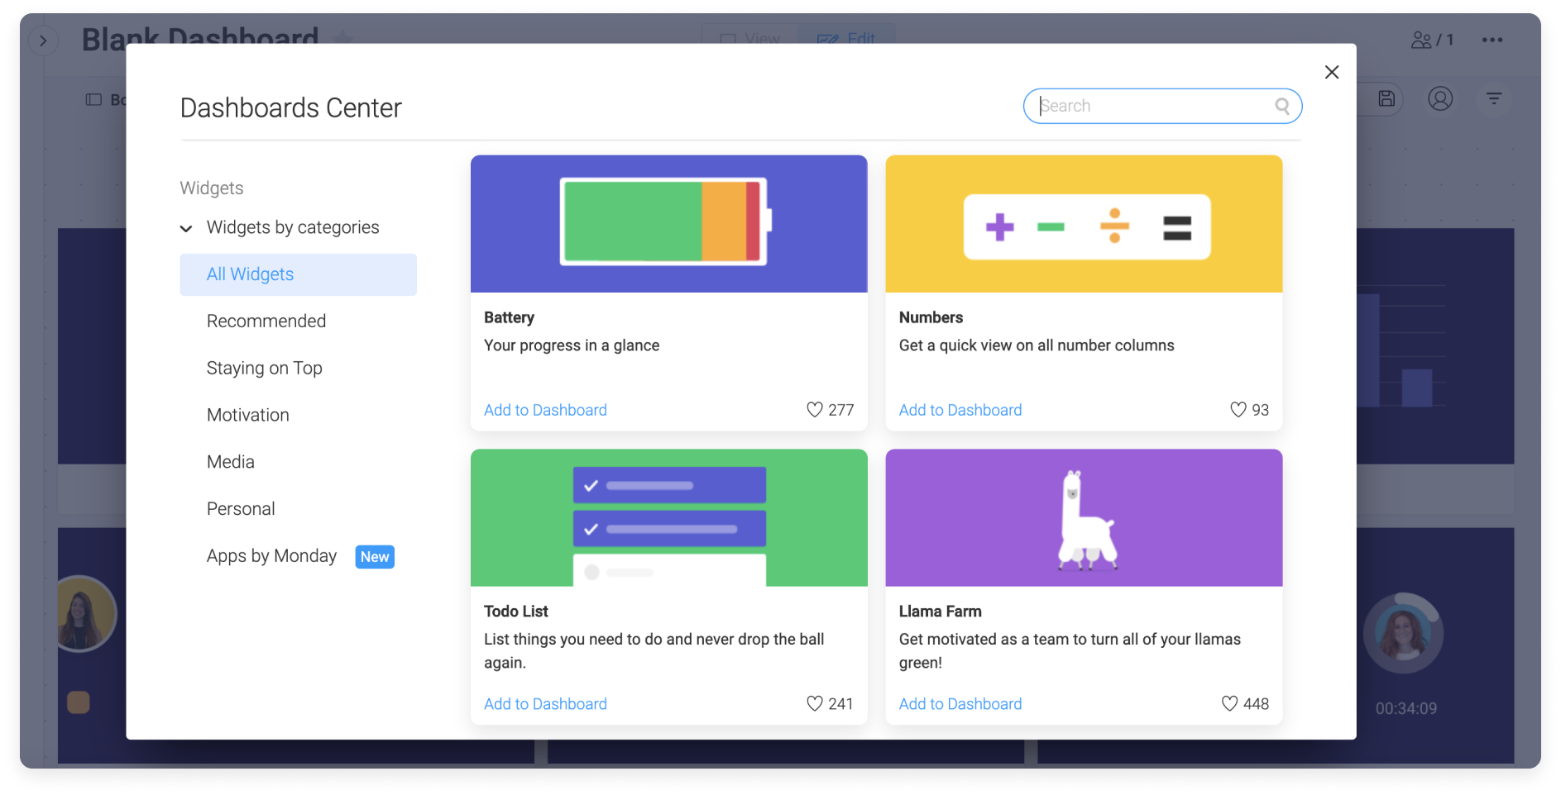Screen dimensions: 1561x795
Task: Click the 448 likes count
Action: click(1256, 704)
